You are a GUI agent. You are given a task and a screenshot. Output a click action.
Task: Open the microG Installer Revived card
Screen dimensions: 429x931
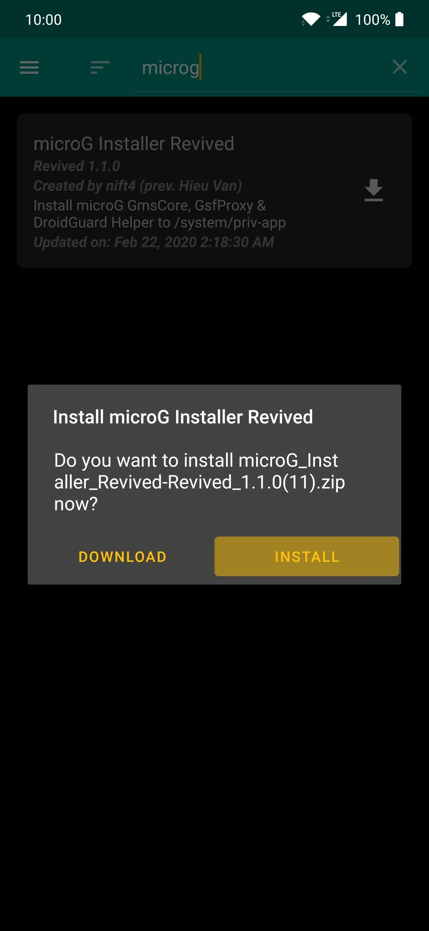(x=214, y=190)
